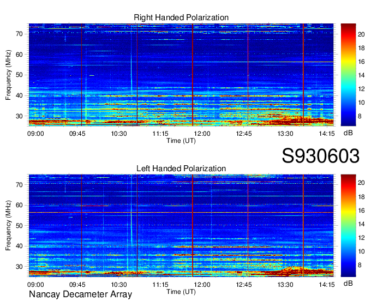Click the 60 MHz tick of right-handed plot
371x301 pixels.
pyautogui.click(x=20, y=55)
